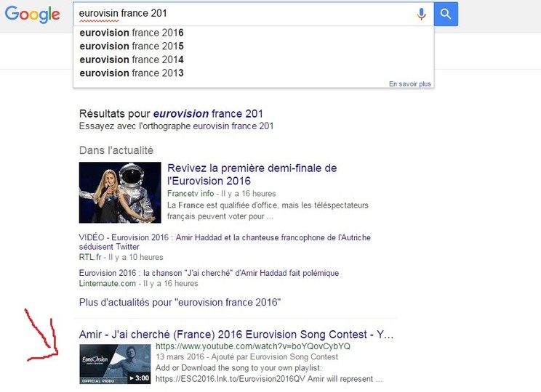541x392 pixels.
Task: Click corrected query eurovision france 201
Action: click(x=208, y=114)
